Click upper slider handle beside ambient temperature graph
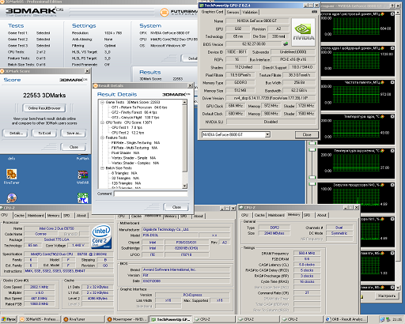 click(312, 149)
